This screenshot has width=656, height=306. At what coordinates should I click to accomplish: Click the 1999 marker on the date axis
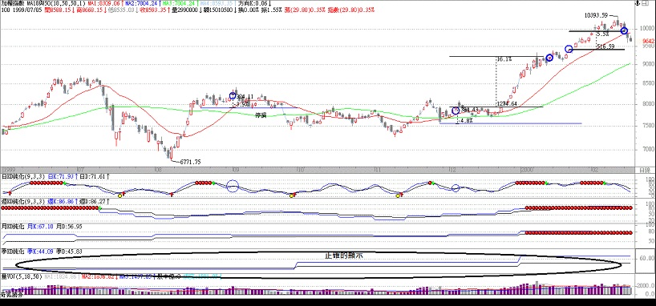[9, 170]
